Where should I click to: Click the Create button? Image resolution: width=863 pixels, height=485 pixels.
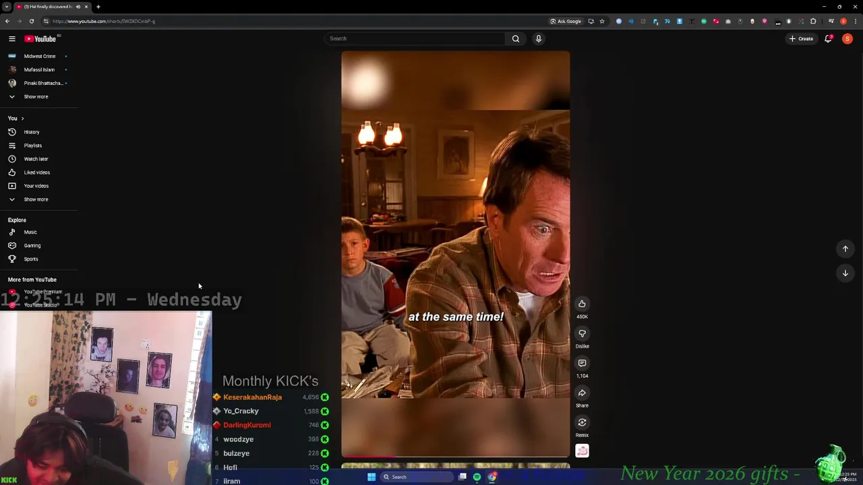coord(802,38)
